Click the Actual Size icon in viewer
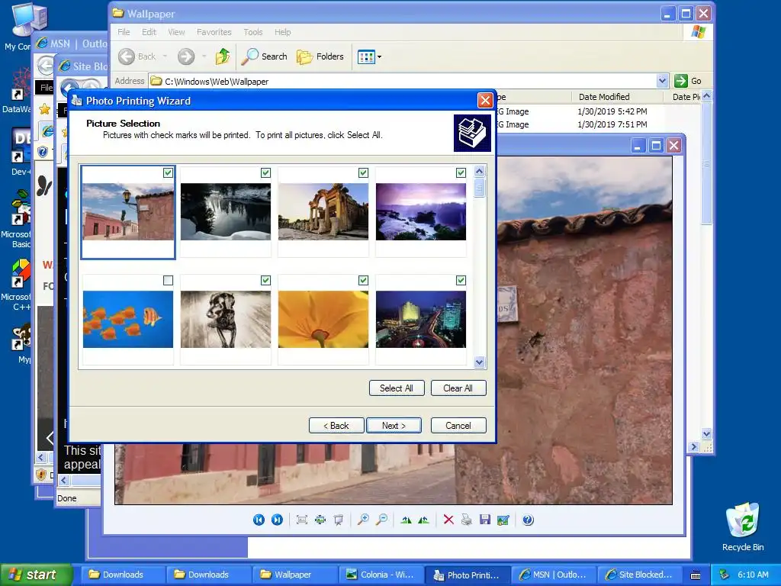The height and width of the screenshot is (586, 781). [x=320, y=520]
